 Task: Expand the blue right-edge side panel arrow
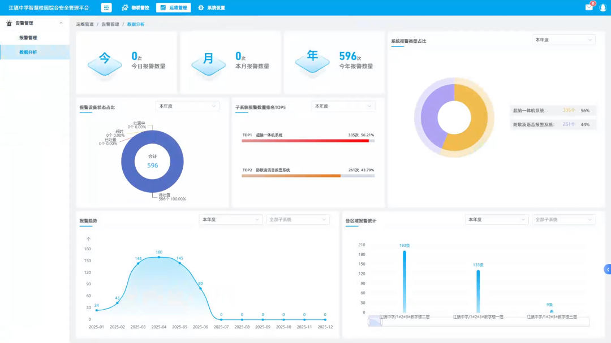[607, 270]
